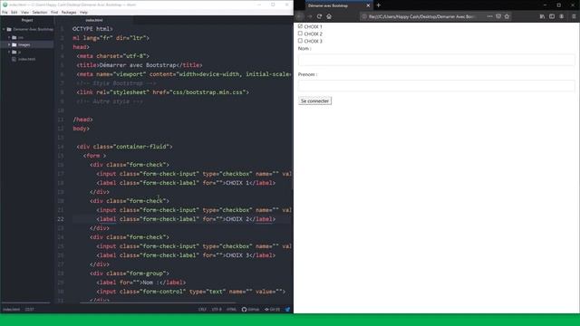Click the cursor position in status bar
The image size is (580, 326).
tap(30, 310)
